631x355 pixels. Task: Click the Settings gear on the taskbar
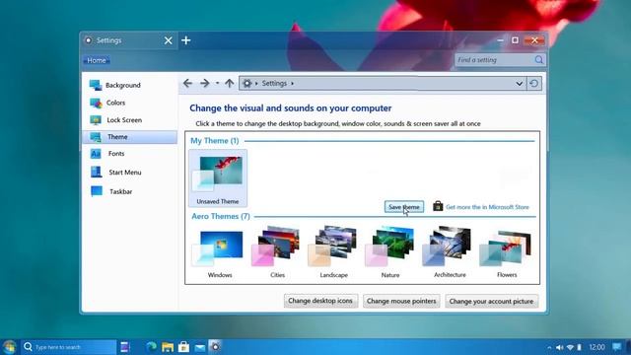tap(215, 346)
